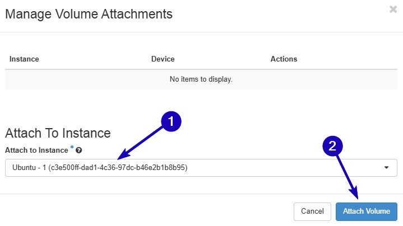Screen dimensions: 403x226
Task: Close the Manage Volume Attachments dialog
Action: (393, 10)
